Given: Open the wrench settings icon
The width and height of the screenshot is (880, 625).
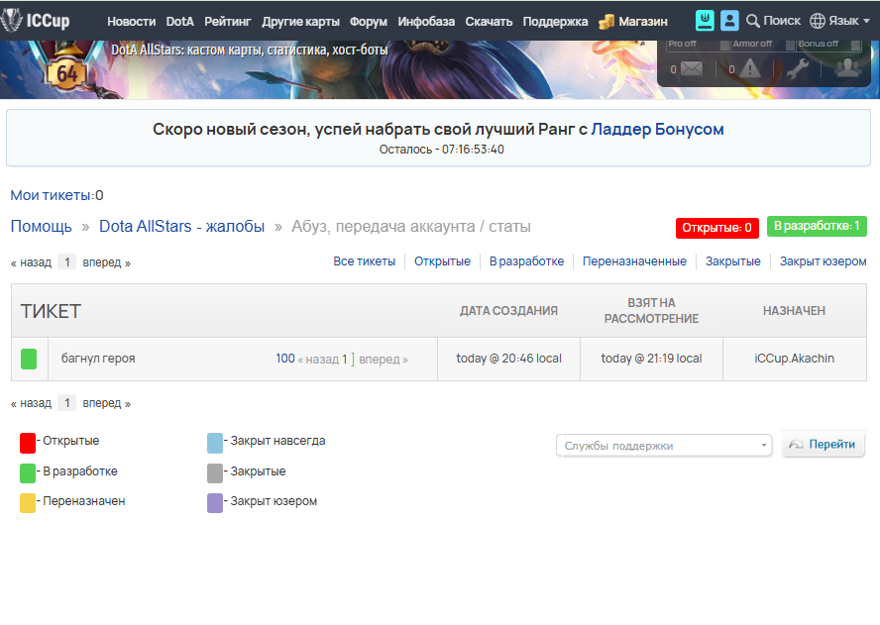Looking at the screenshot, I should (x=797, y=68).
